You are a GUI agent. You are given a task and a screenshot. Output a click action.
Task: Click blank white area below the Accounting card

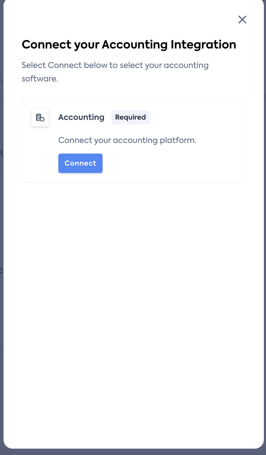133,283
